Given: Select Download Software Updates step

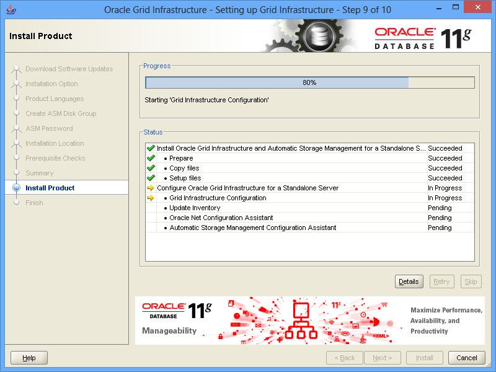Looking at the screenshot, I should (x=69, y=69).
